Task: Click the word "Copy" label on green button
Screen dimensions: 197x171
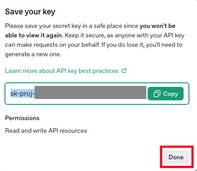Action: coord(171,94)
